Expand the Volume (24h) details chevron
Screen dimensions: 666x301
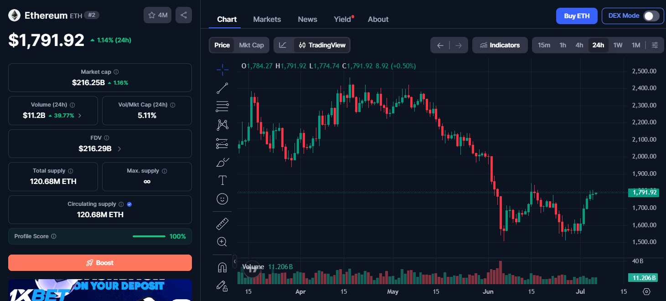pyautogui.click(x=80, y=116)
